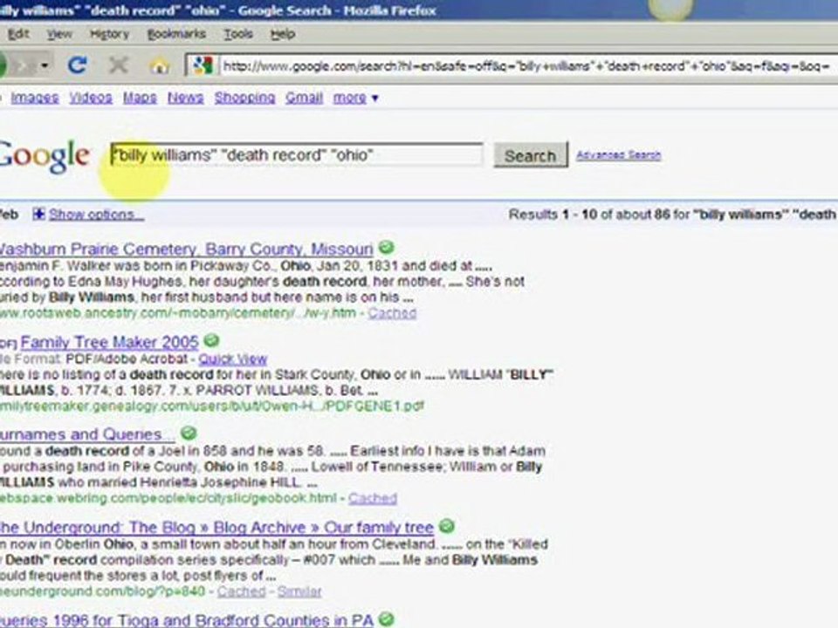Go to Google Images link
Image resolution: width=838 pixels, height=628 pixels.
click(x=35, y=98)
